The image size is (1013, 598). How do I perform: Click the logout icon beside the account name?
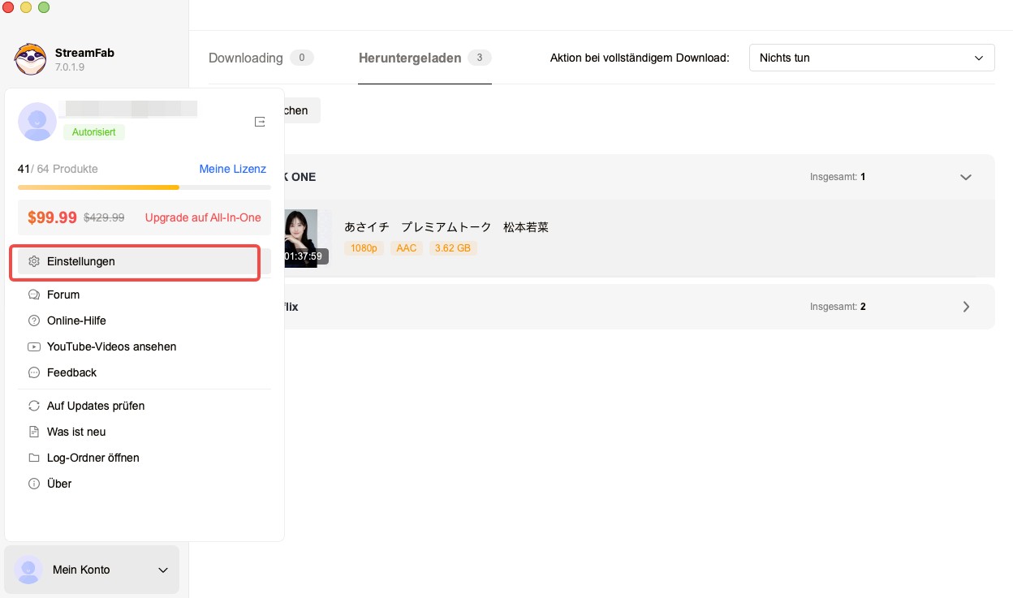[260, 122]
